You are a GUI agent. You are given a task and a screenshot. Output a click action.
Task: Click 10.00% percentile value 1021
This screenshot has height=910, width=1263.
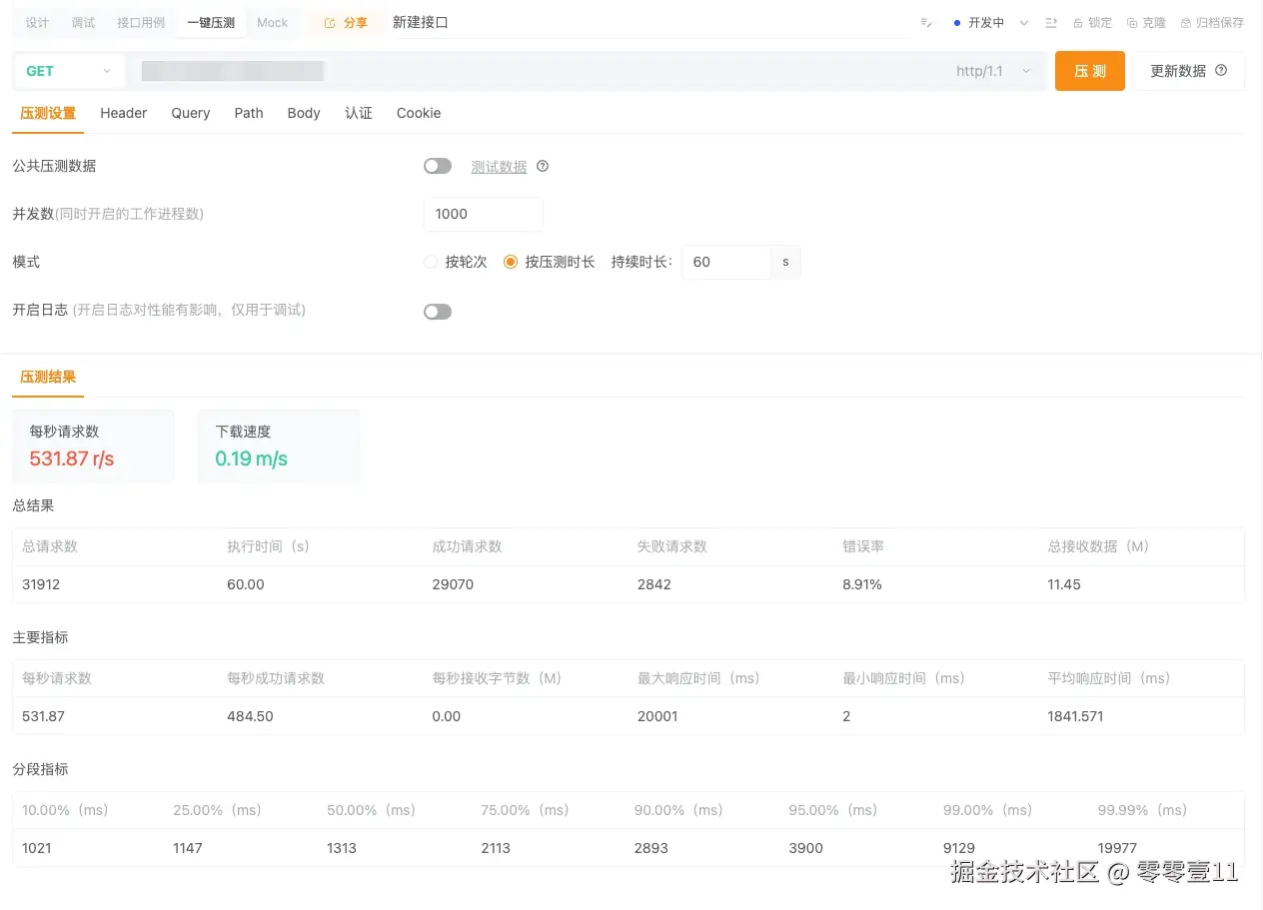click(x=36, y=848)
